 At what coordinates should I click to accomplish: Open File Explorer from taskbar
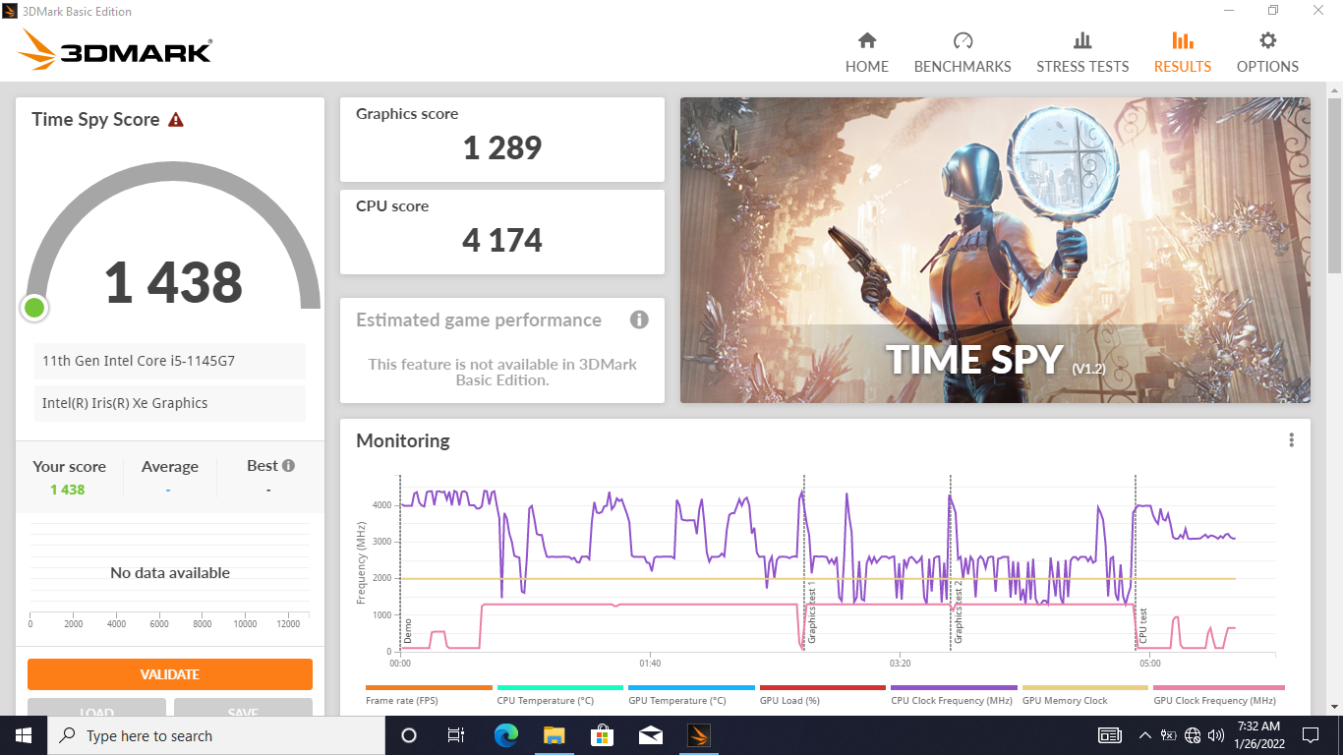(x=554, y=735)
